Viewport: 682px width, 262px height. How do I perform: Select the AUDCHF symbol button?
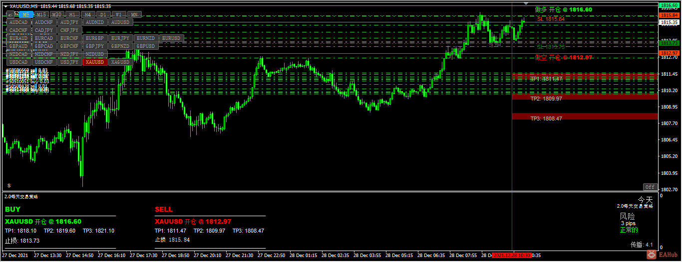[44, 22]
